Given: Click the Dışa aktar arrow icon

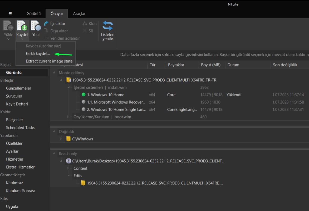Looking at the screenshot, I should click(46, 31).
